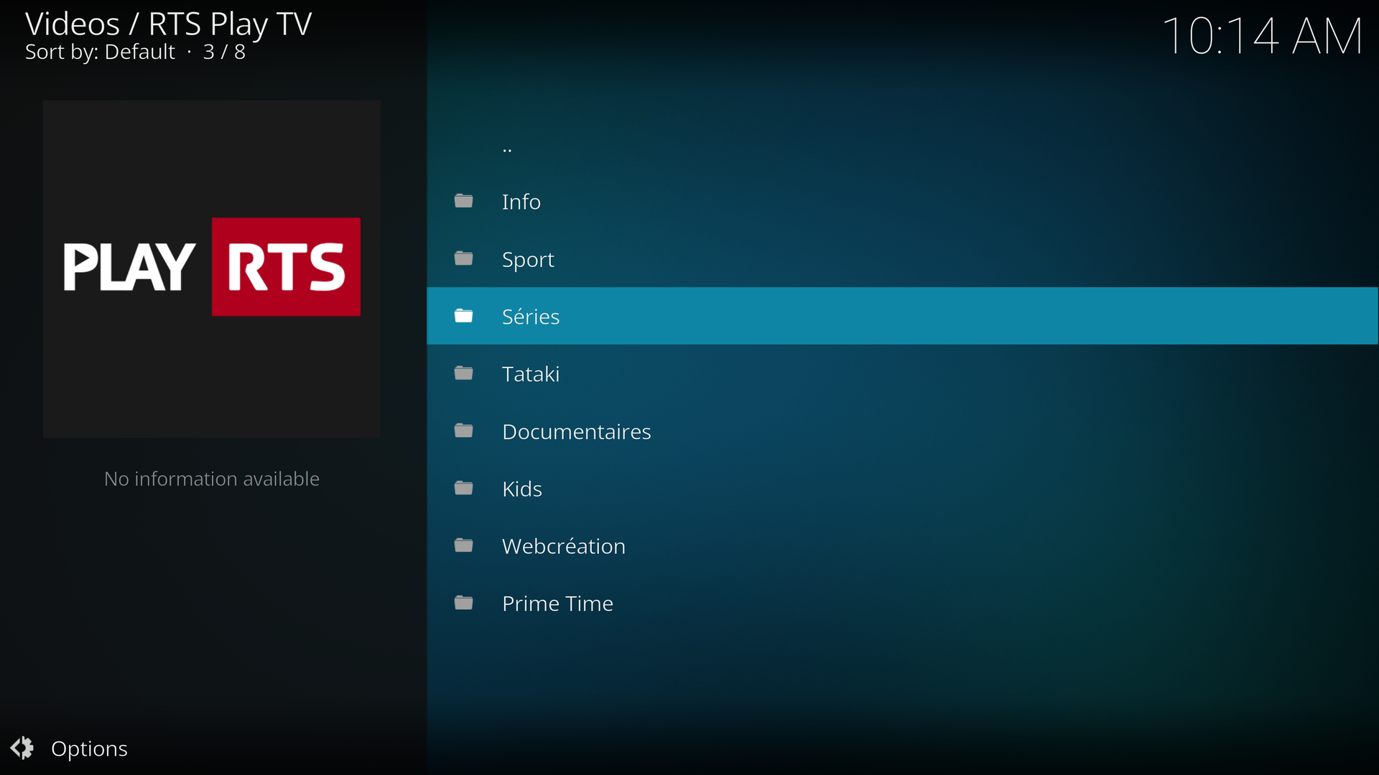1379x775 pixels.
Task: Open the Kids category text
Action: [522, 489]
